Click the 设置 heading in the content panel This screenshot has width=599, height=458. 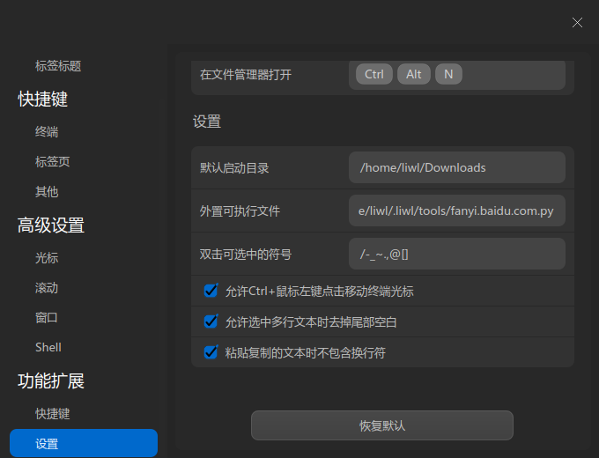[x=207, y=122]
